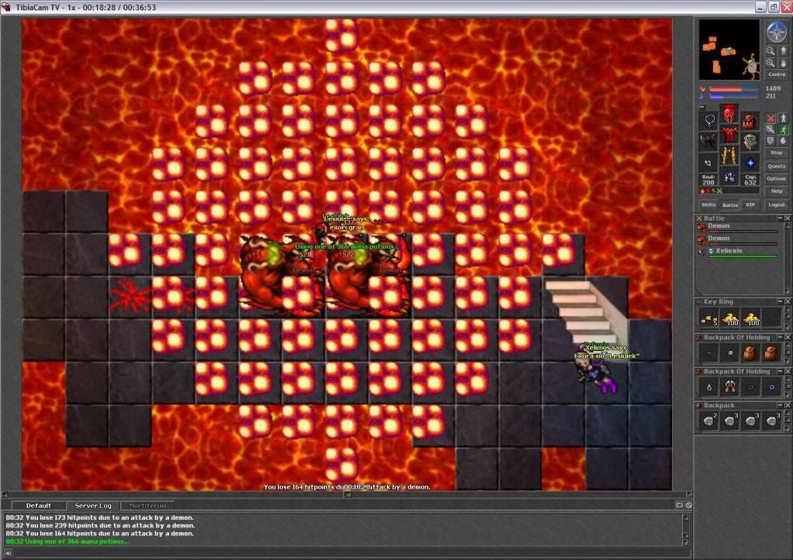Screen dimensions: 793x560
Task: Click the compass rose on the minimap
Action: pos(776,32)
